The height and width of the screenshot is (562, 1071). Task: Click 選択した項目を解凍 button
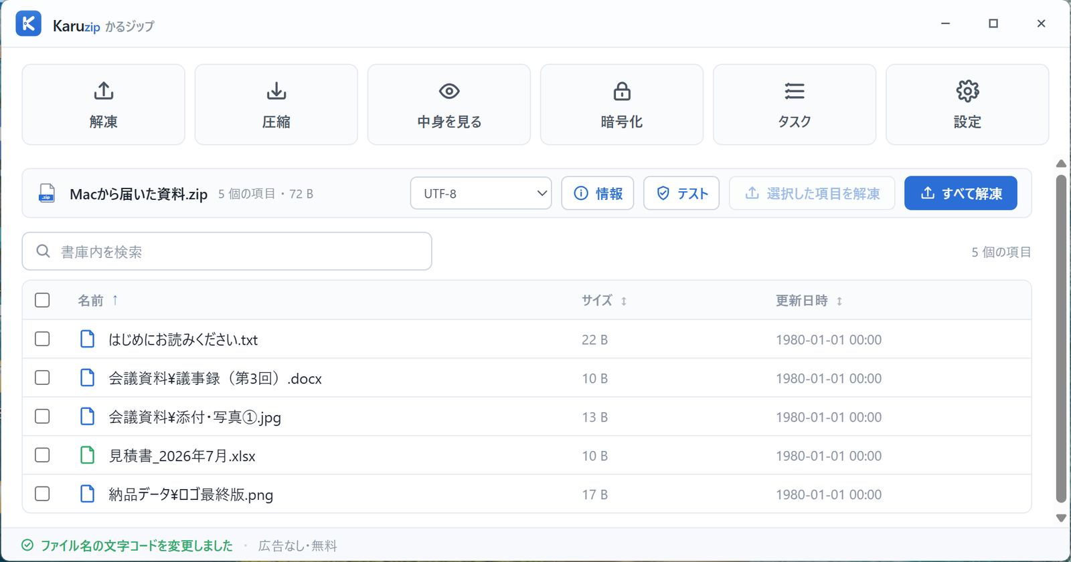pos(812,193)
